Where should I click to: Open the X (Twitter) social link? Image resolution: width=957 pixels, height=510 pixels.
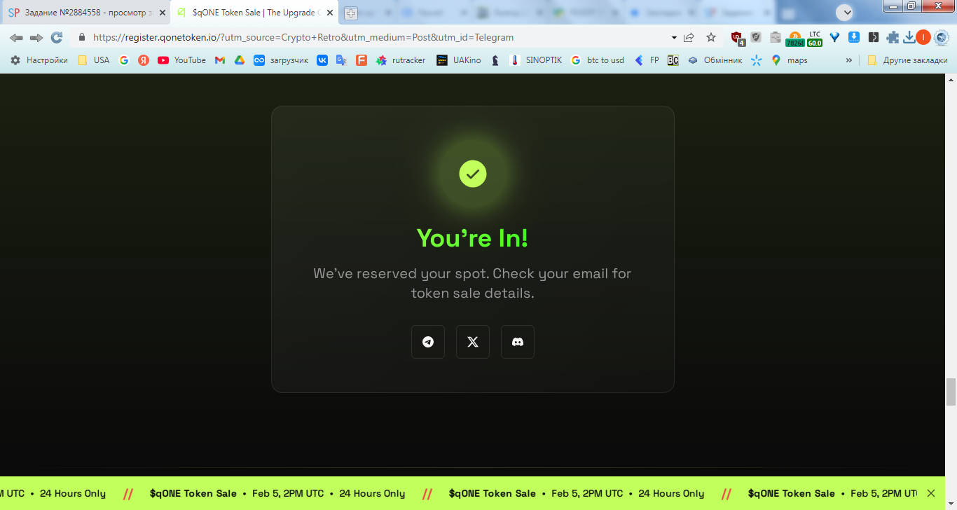473,342
